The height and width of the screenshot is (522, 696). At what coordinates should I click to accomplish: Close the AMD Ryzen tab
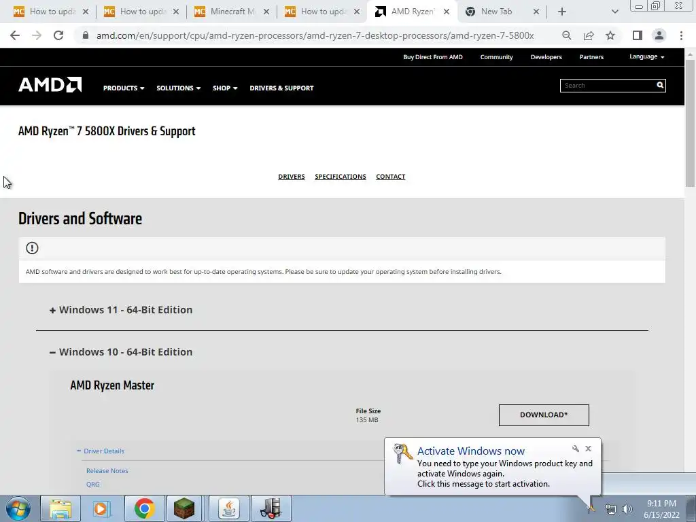pyautogui.click(x=447, y=12)
